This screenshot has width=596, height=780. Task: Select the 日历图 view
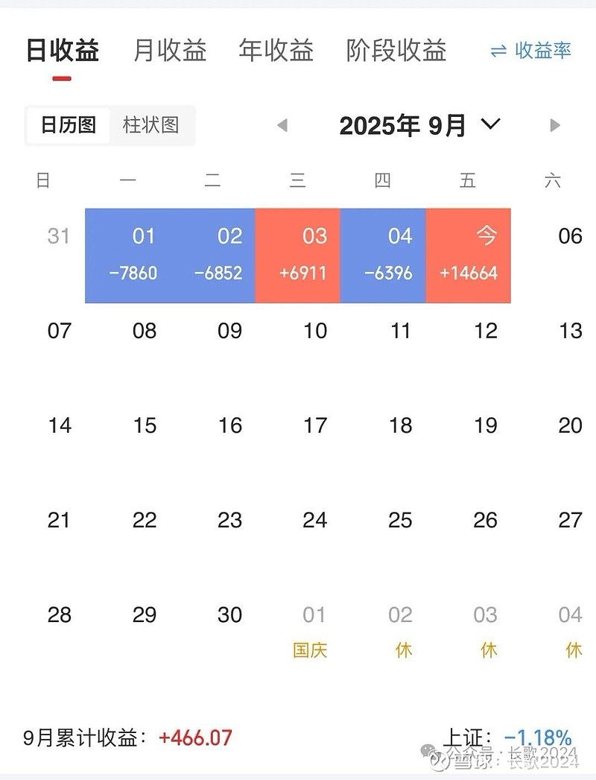pyautogui.click(x=69, y=124)
